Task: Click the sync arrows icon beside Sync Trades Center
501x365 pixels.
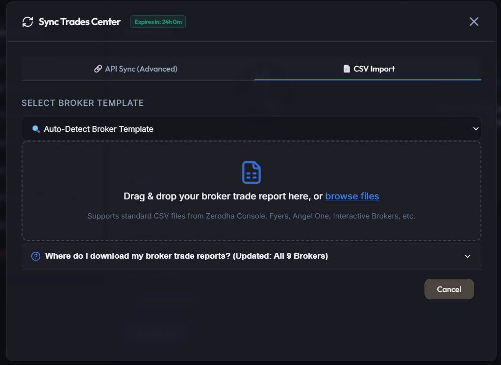Action: click(27, 22)
